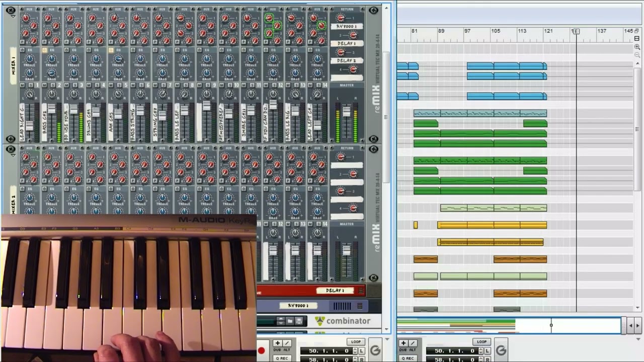Mute channel 1 in Mixer 1
Viewport: 644px width, 362px height.
tap(22, 85)
